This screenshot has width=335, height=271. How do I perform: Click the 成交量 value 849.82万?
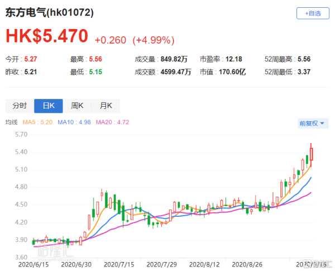pos(174,59)
